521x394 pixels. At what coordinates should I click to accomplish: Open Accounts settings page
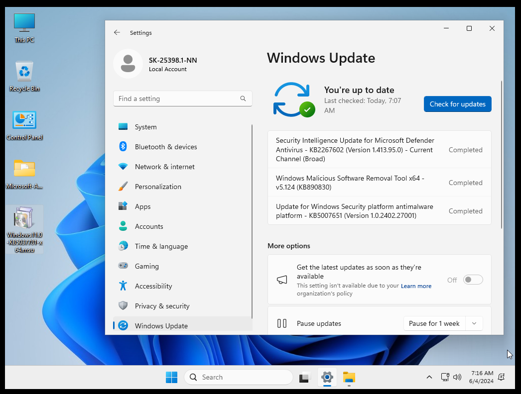pos(182,226)
